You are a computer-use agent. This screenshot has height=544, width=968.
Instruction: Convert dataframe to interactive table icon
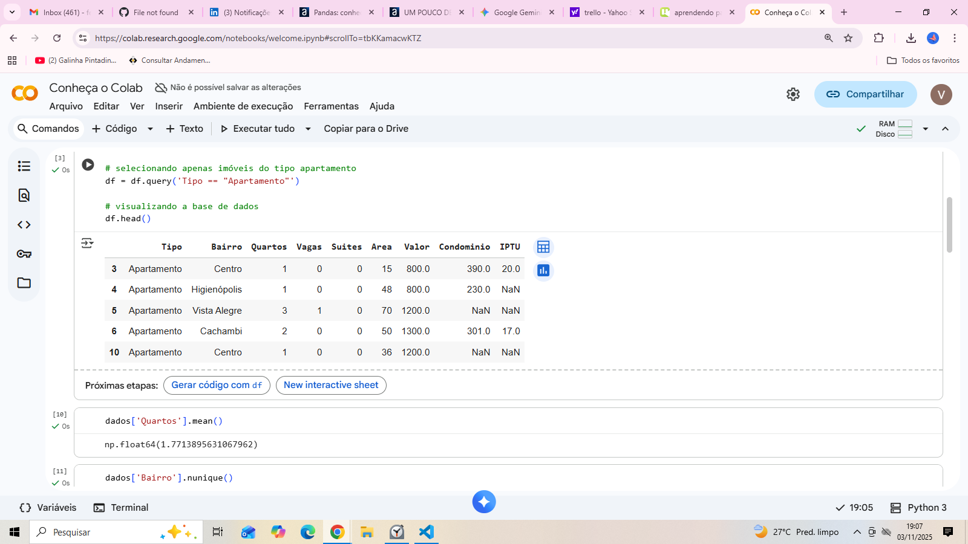tap(543, 247)
